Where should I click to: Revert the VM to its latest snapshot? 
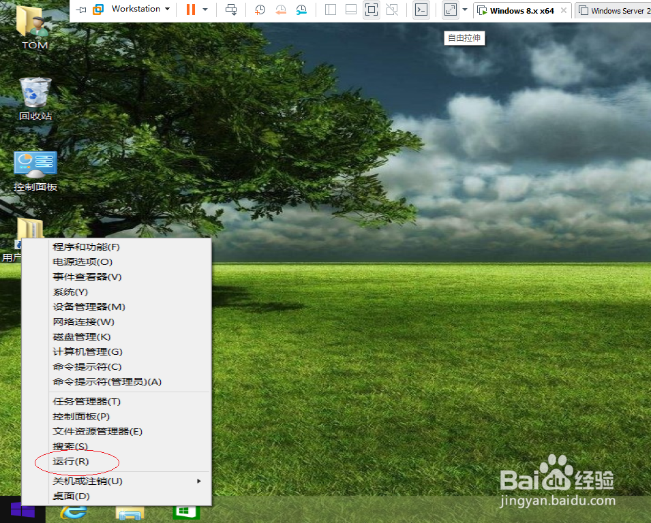click(281, 10)
